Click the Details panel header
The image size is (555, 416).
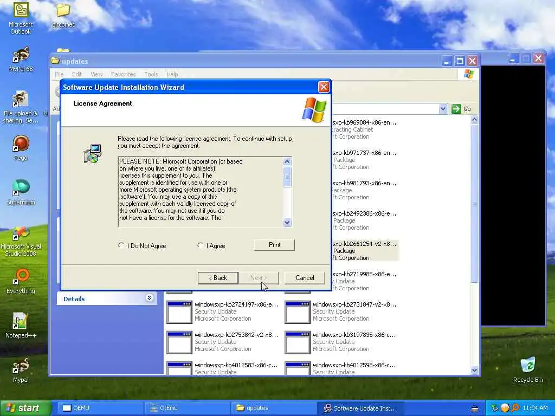click(x=107, y=298)
